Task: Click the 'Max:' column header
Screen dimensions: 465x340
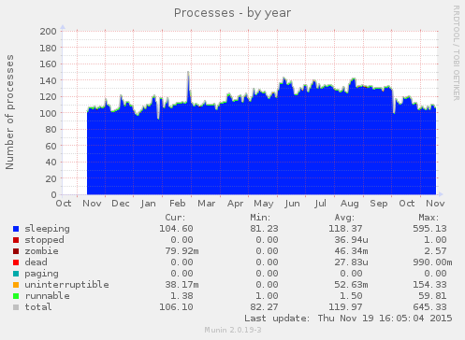Action: point(429,218)
